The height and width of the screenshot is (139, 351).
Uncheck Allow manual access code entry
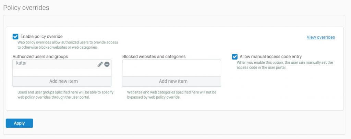[234, 57]
